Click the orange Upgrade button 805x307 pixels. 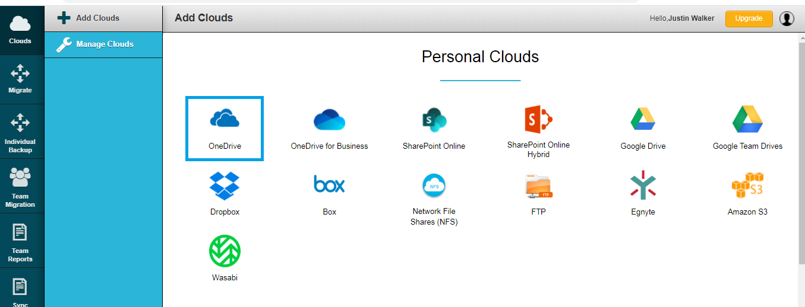pyautogui.click(x=749, y=18)
